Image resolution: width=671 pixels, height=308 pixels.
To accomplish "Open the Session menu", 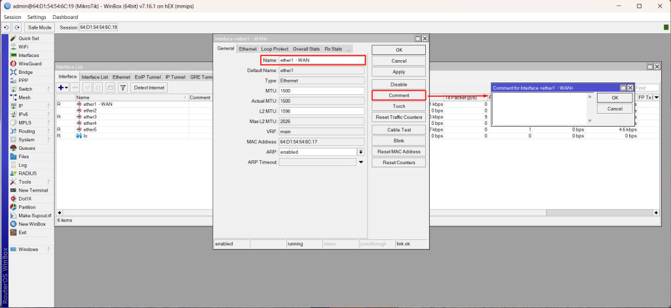I will tap(12, 17).
